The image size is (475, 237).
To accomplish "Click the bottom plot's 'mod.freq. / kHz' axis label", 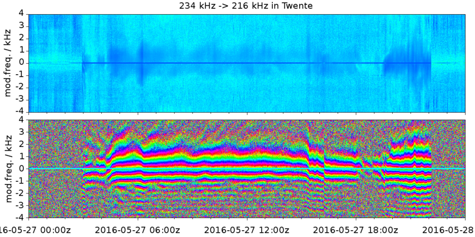I will pos(7,169).
